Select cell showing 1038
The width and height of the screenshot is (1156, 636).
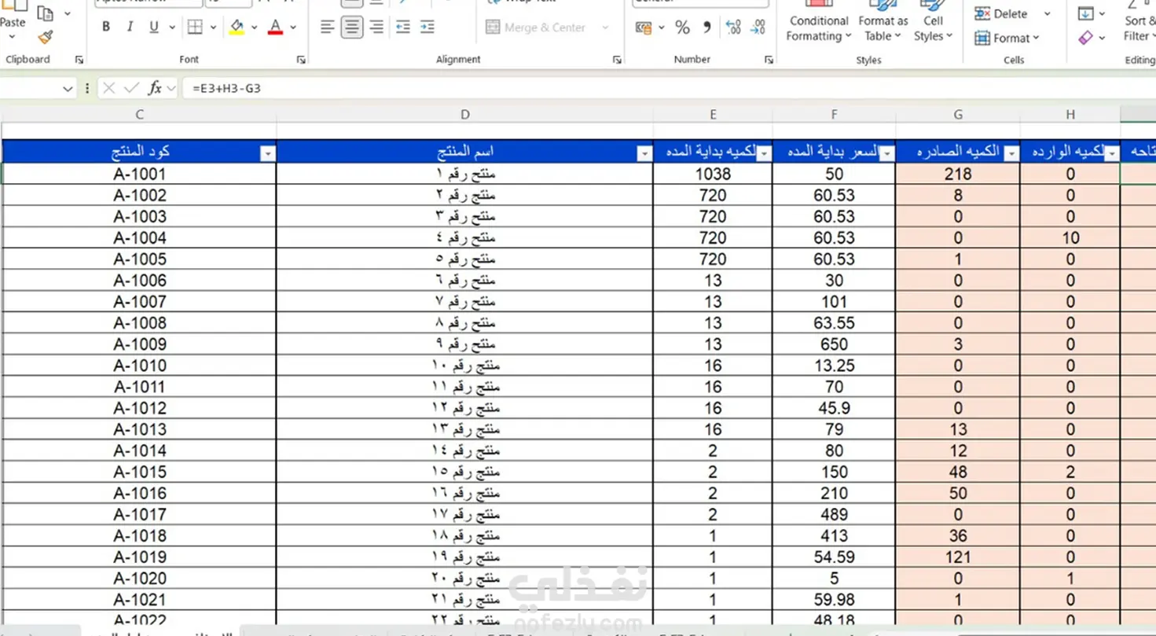(713, 175)
